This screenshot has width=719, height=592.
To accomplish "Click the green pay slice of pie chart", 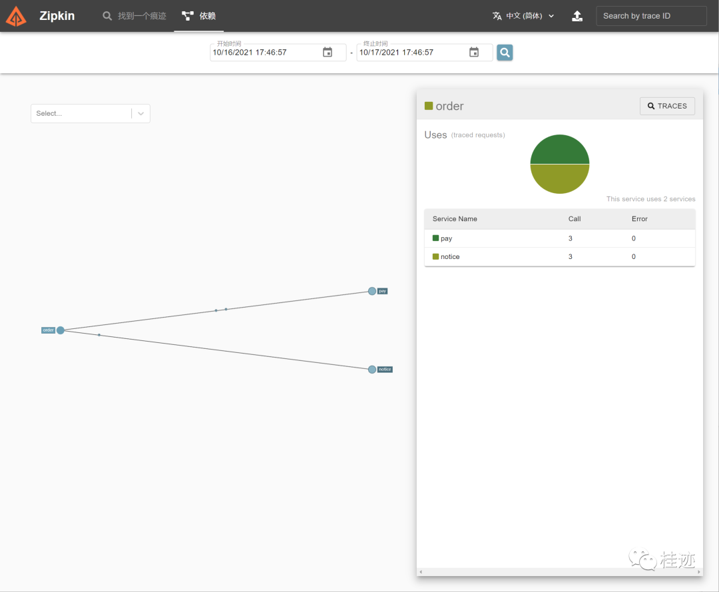I will point(559,150).
